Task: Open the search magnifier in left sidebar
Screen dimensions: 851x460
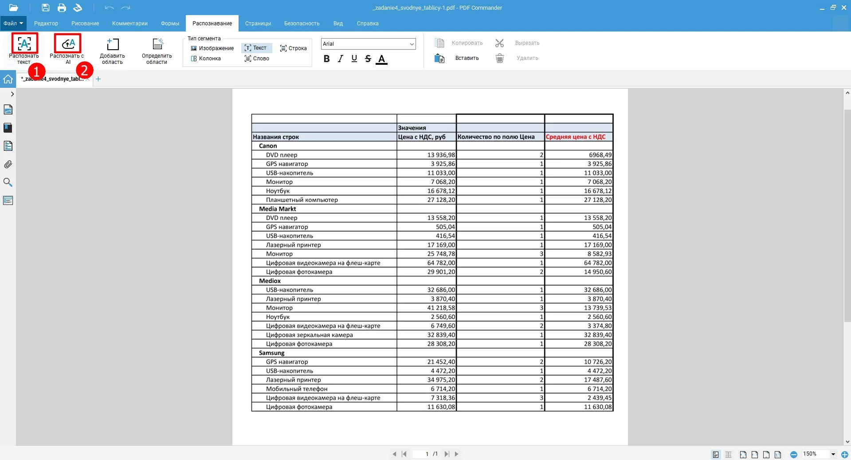Action: coord(8,182)
